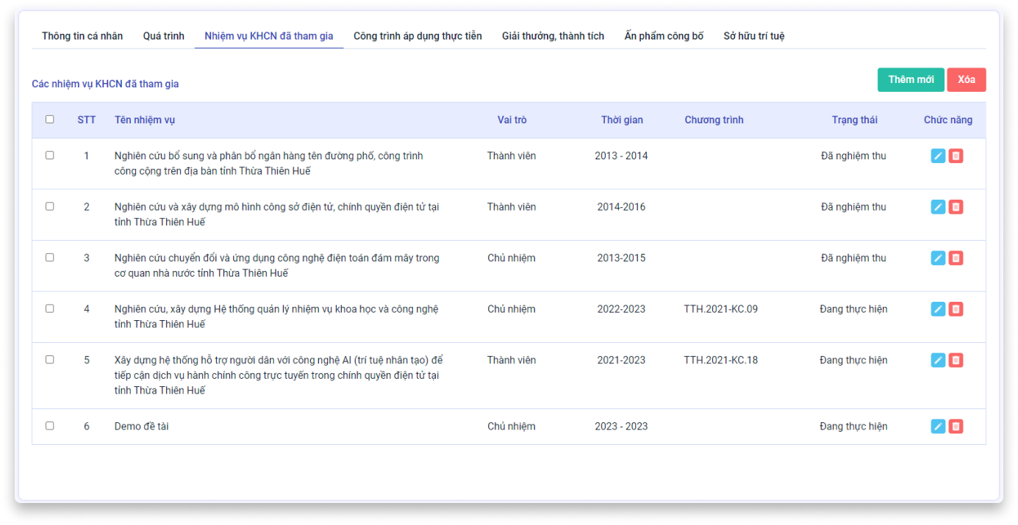This screenshot has height=525, width=1018.
Task: Select Nhiệm vụ KHCN đã tham gia tab
Action: [269, 36]
